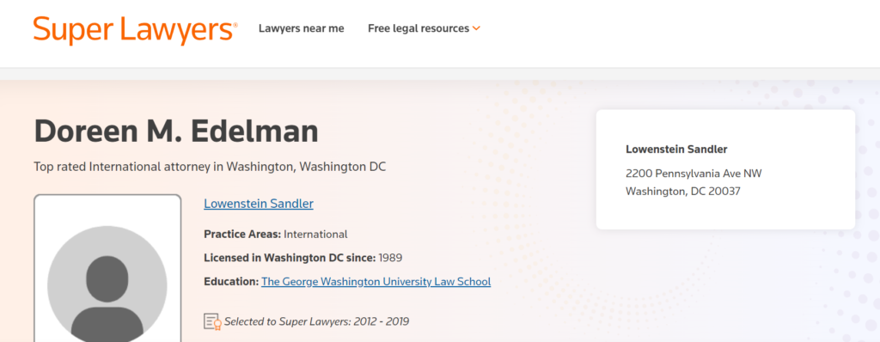Open the Lowenstein Sandler firm link
The image size is (880, 342).
pos(259,204)
